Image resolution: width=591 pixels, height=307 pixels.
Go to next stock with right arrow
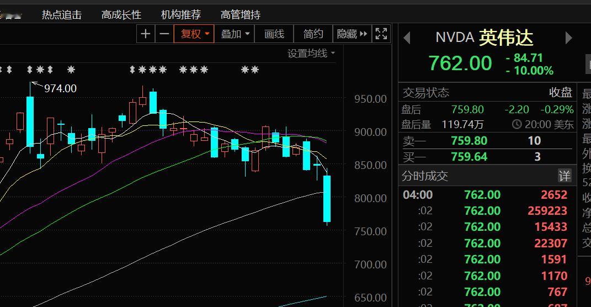(569, 38)
